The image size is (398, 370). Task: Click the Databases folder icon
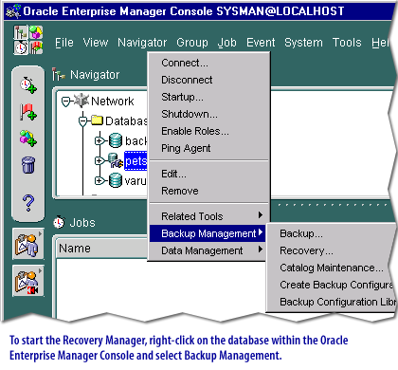98,120
